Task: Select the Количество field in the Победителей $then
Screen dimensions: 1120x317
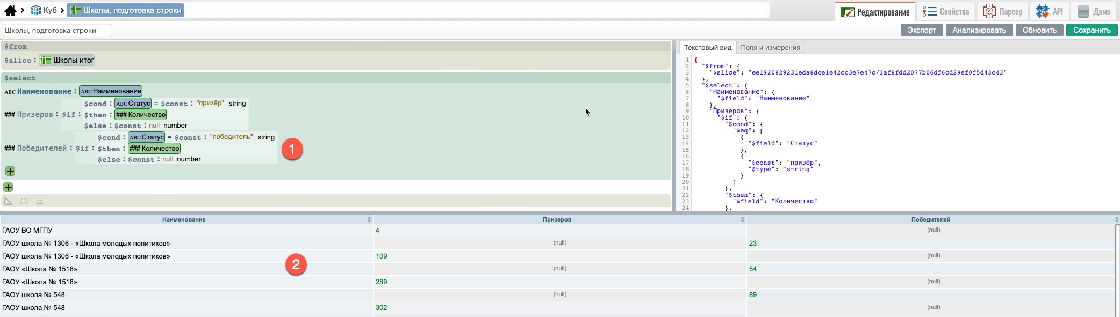Action: (154, 148)
